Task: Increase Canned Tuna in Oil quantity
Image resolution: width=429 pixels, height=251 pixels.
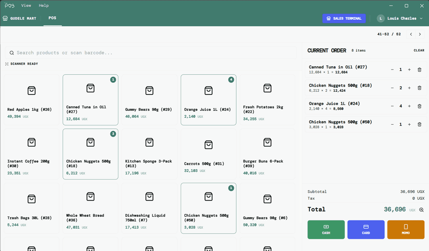Action: (409, 70)
